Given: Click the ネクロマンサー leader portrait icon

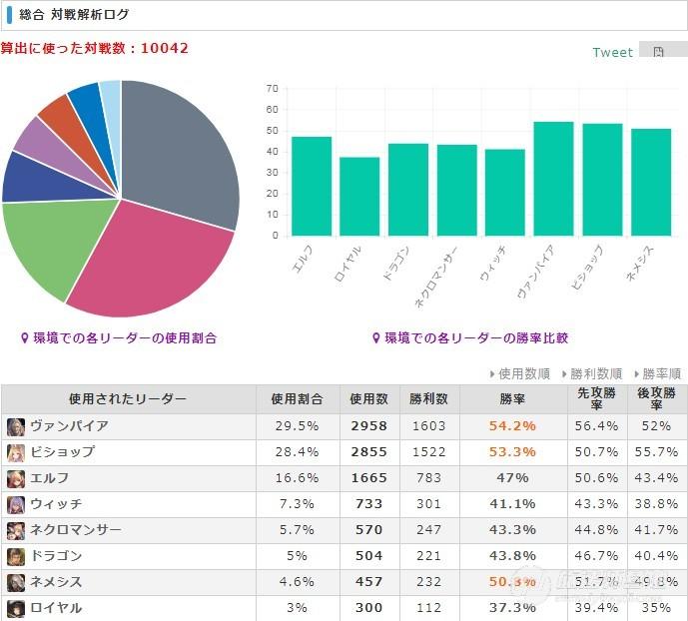Looking at the screenshot, I should (16, 531).
